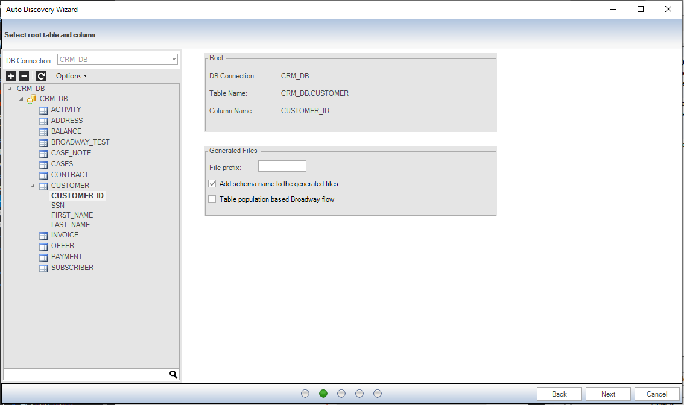Click the expand all plus icon

(x=11, y=76)
